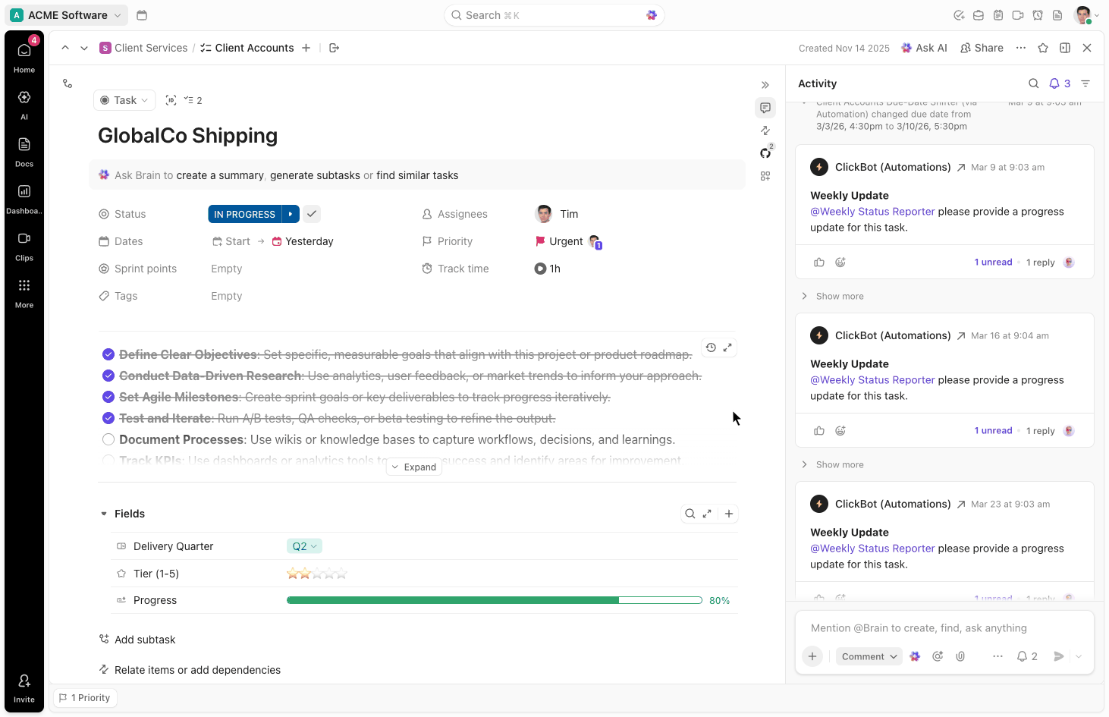Open the Clips sidebar icon

pos(24,244)
